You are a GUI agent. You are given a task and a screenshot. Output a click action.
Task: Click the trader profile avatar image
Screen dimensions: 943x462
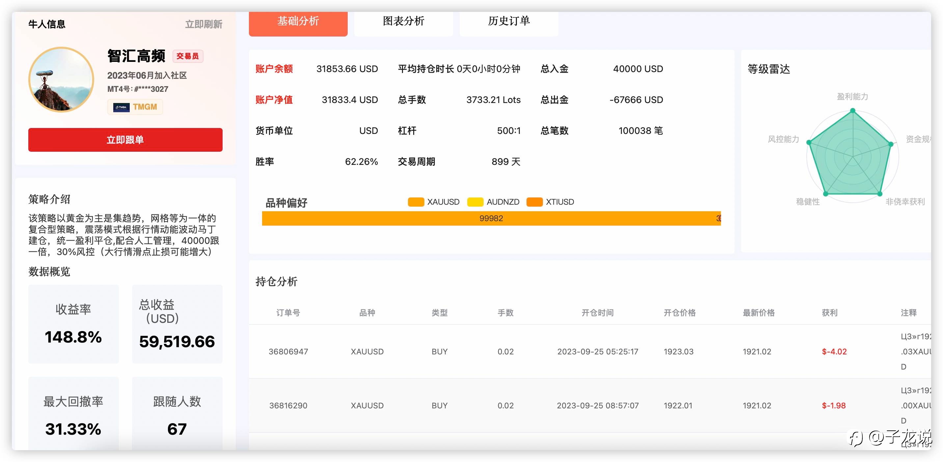[x=61, y=79]
